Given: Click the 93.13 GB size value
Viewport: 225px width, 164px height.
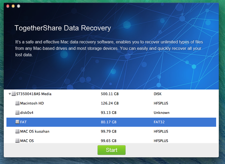Looking at the screenshot, I should 109,113.
